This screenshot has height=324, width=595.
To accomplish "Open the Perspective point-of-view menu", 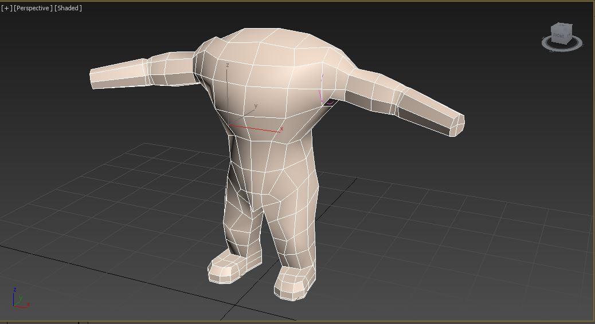I will point(33,8).
